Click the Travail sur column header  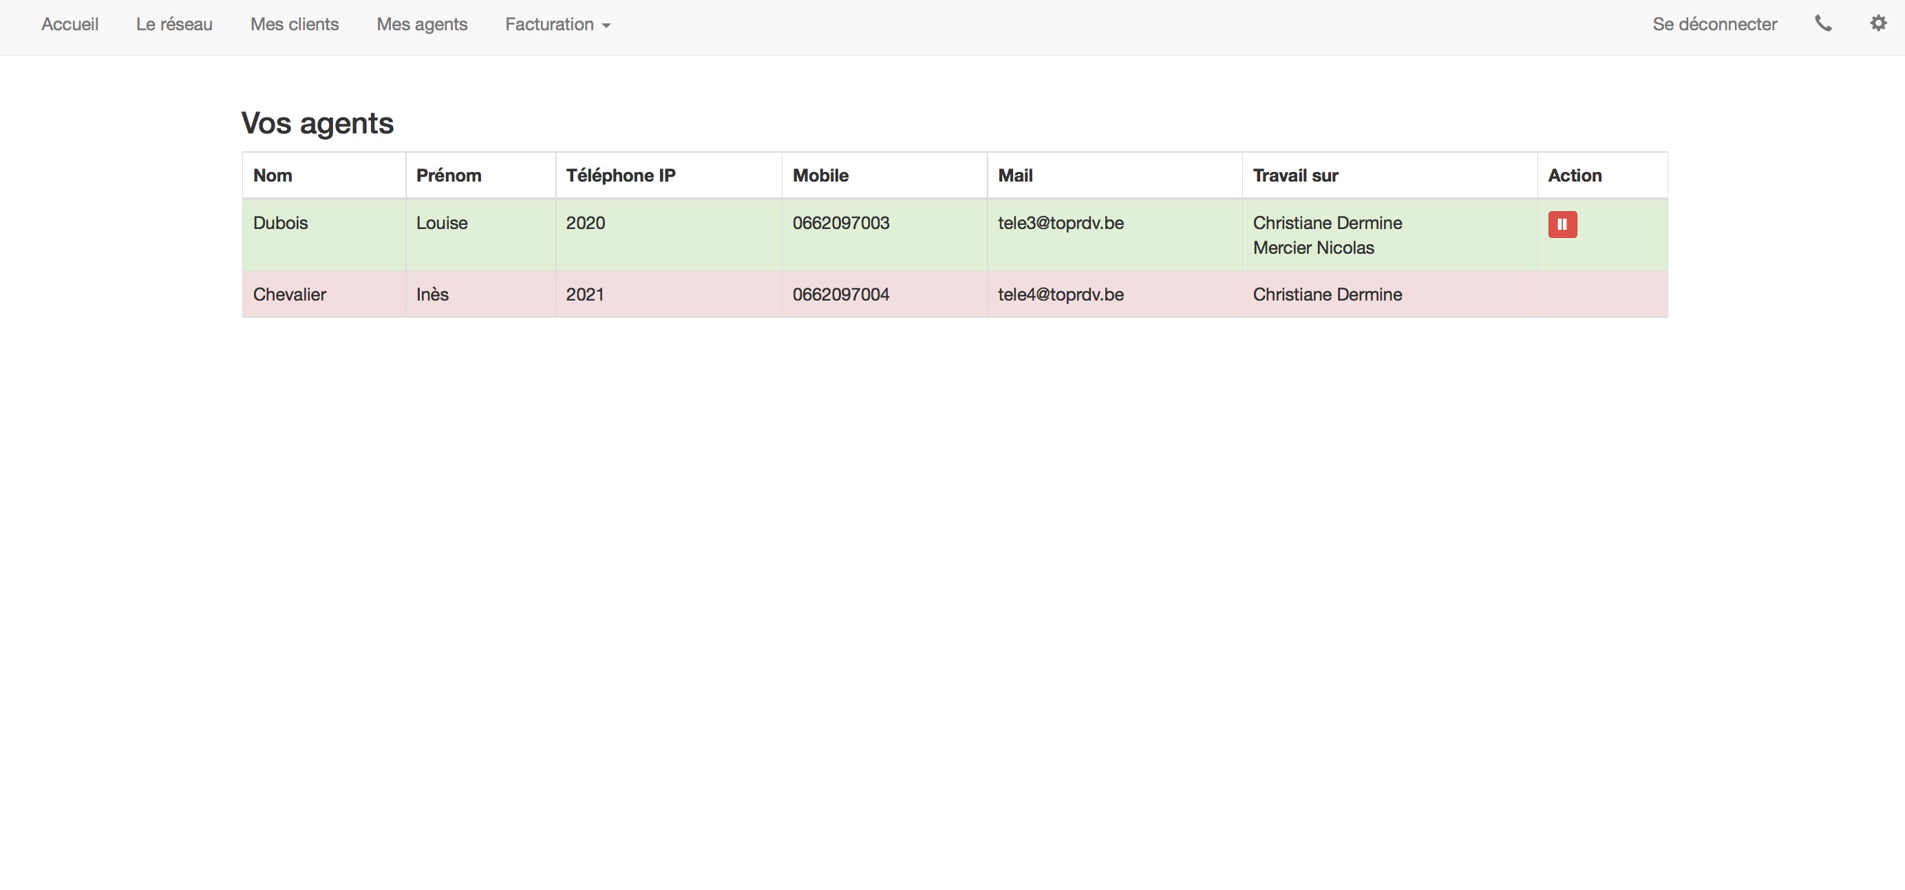(1390, 175)
